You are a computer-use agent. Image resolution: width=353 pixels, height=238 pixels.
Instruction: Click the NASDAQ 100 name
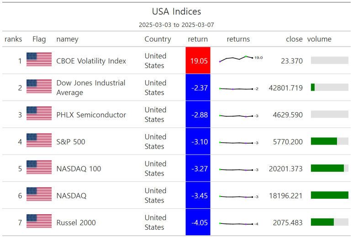[79, 169]
